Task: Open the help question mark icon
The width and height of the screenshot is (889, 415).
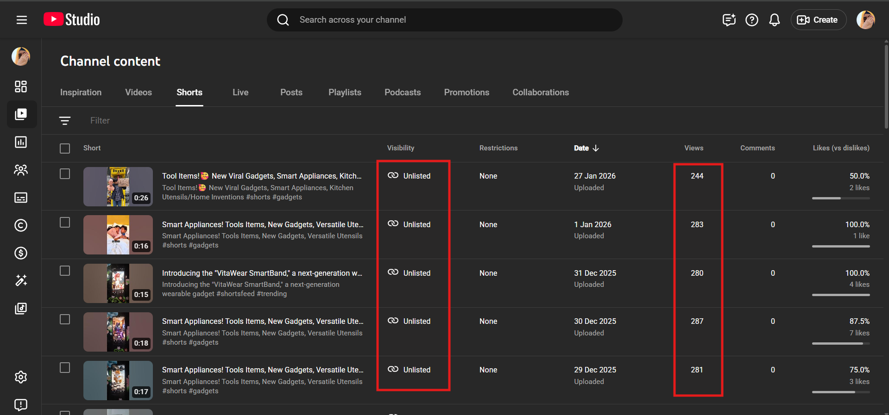Action: tap(751, 20)
